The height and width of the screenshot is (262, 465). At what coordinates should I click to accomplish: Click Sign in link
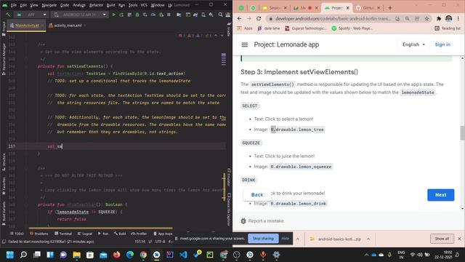442,44
